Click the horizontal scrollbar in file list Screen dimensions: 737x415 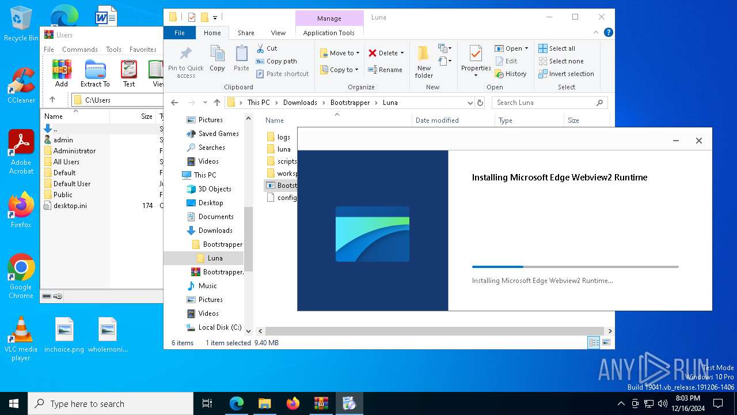tap(435, 331)
